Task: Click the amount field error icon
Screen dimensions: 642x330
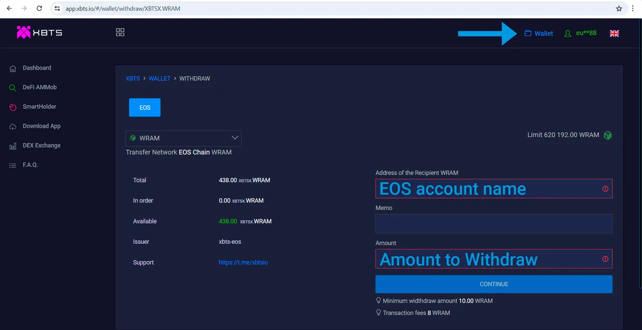Action: (x=605, y=259)
